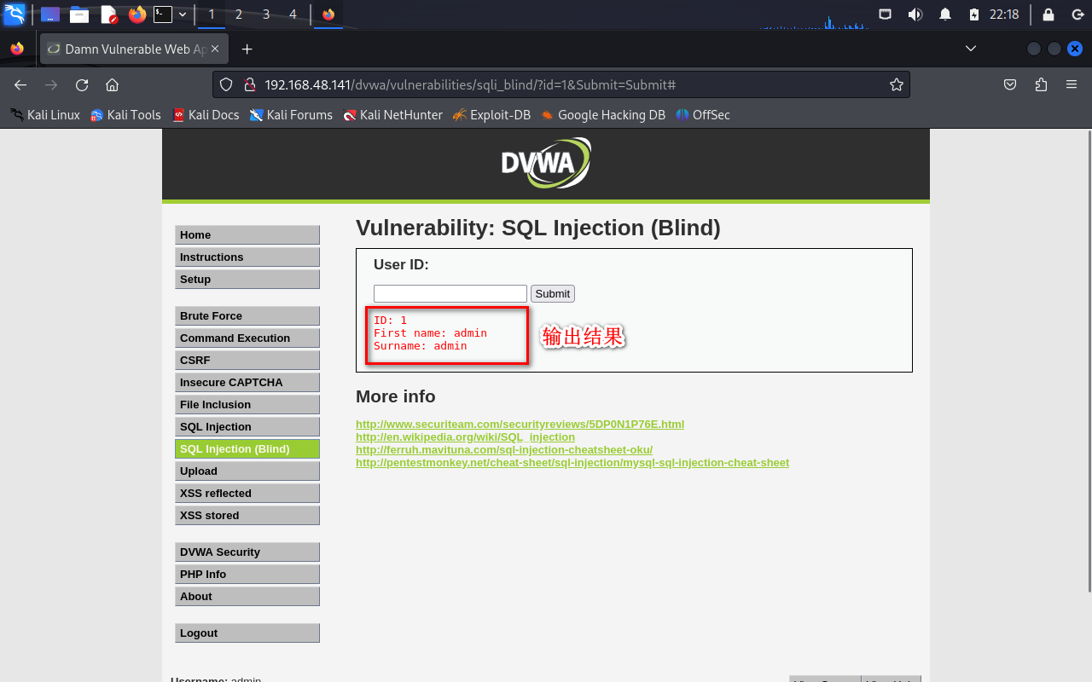
Task: Click the insecure connection padlock icon
Action: click(250, 84)
